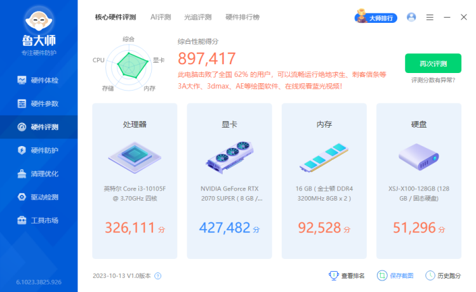Click the green 再次评测 button

[433, 63]
